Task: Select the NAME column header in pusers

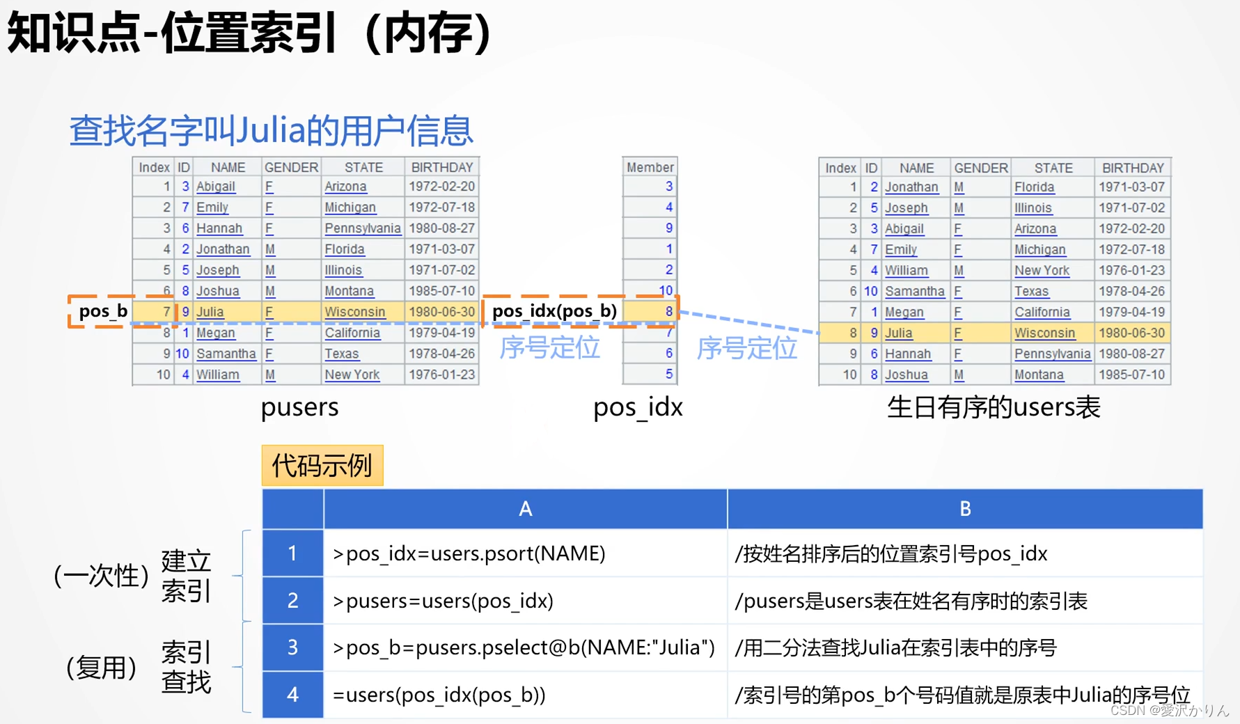Action: [227, 166]
